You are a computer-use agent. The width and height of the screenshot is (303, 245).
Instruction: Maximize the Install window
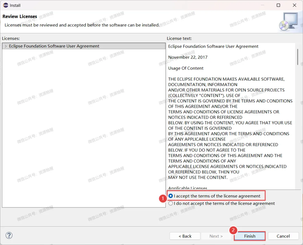coord(278,5)
